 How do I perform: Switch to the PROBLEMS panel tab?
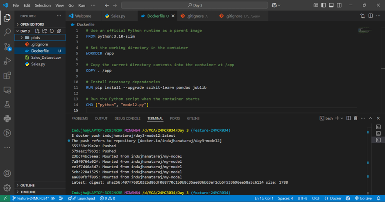(x=79, y=118)
